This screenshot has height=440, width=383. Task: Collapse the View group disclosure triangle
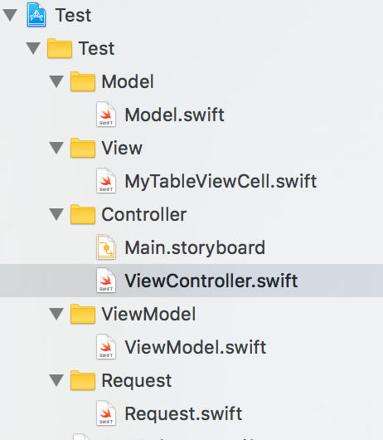56,148
